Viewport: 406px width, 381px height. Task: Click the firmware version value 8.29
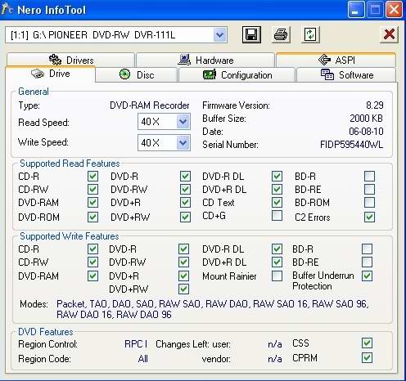tap(375, 105)
